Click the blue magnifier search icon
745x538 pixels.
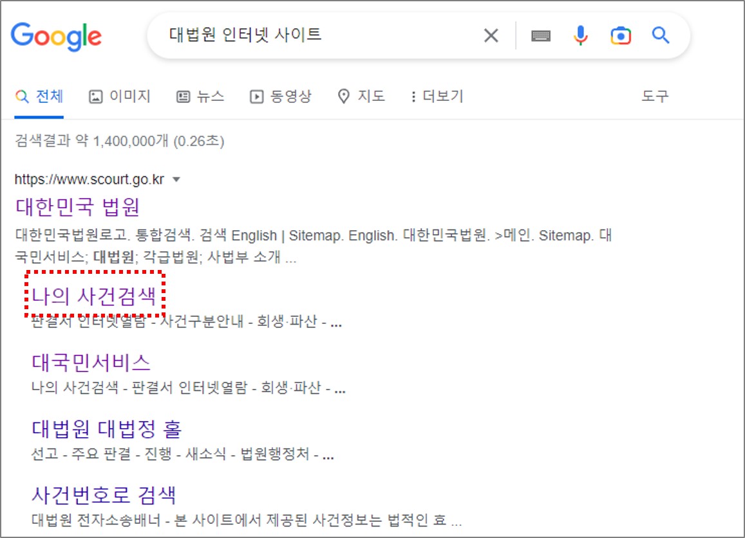(x=661, y=35)
